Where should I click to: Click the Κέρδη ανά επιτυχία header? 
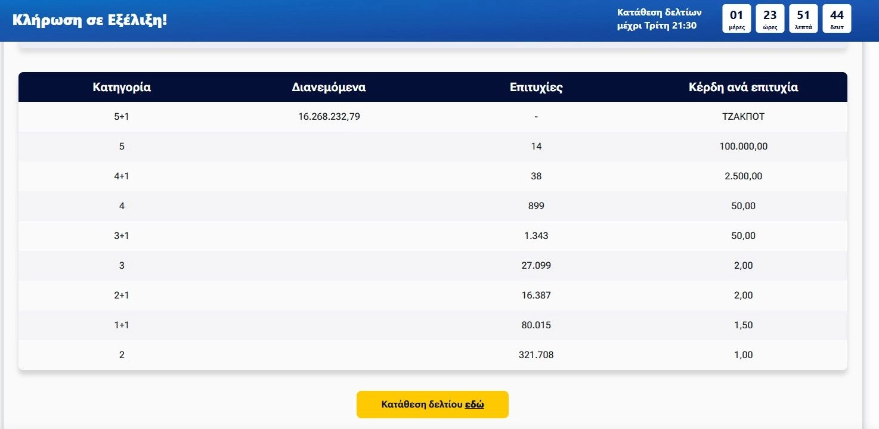pos(743,87)
